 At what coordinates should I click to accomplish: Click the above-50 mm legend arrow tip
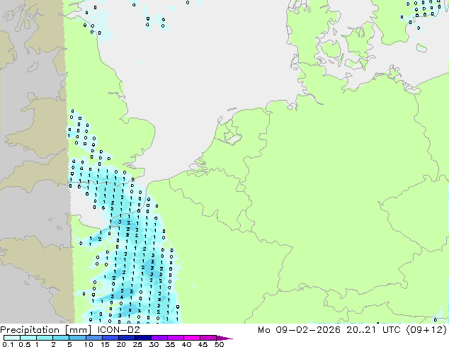(224, 338)
